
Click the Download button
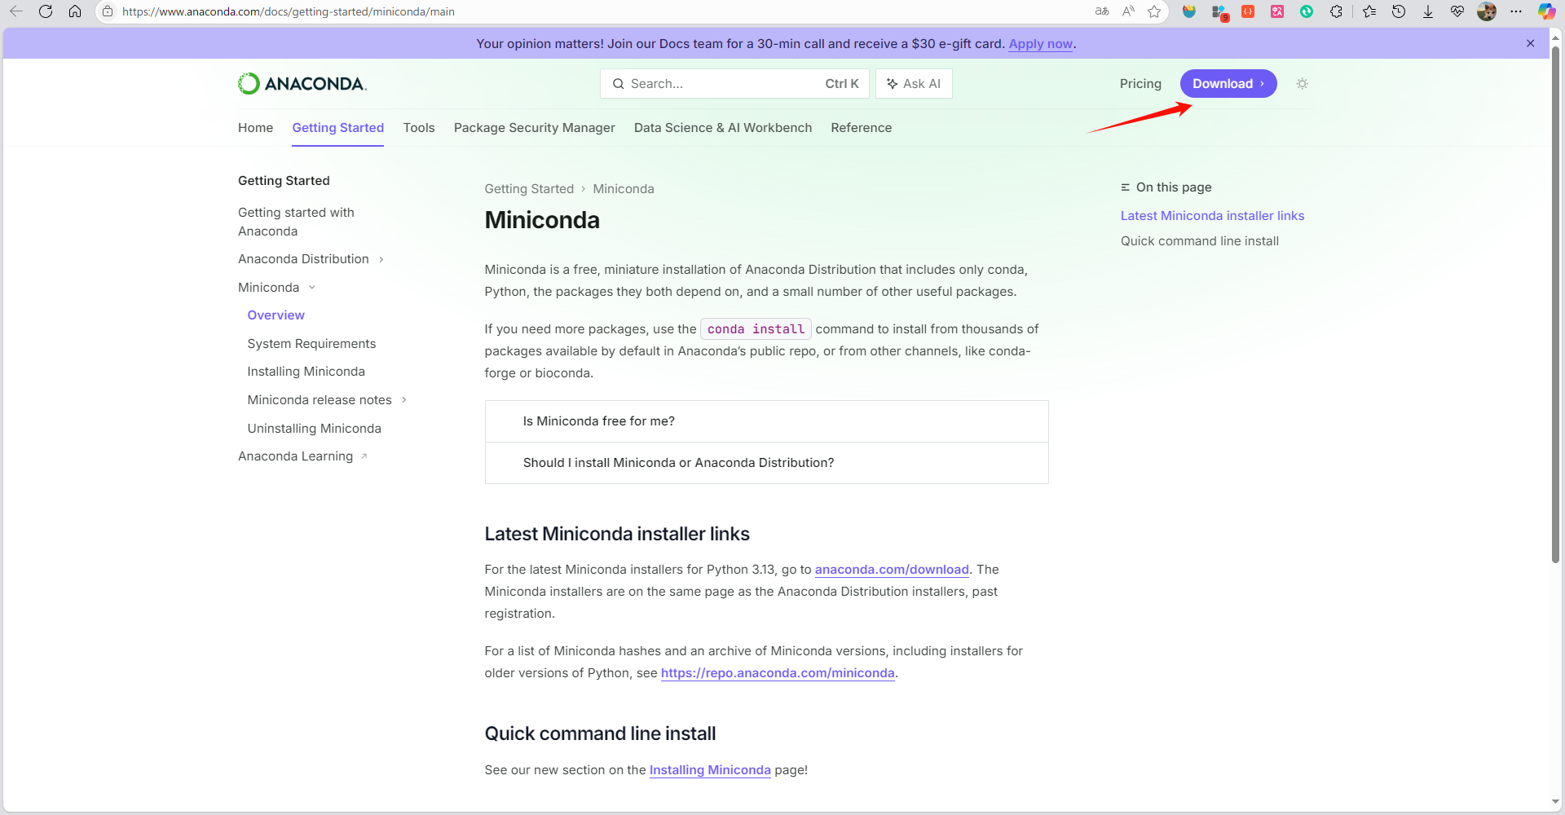1228,84
